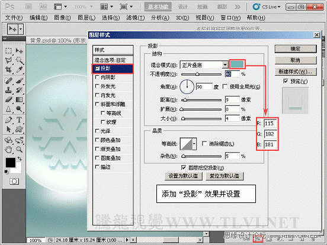Viewport: 327px width, 245px height.
Task: Open Mini Bridge with the Mb icon
Action: coord(43,7)
